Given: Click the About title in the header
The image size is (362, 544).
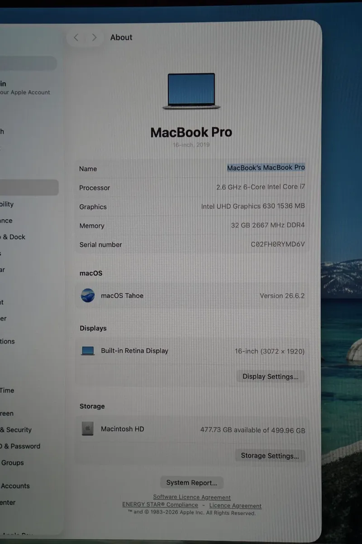Looking at the screenshot, I should pos(121,38).
